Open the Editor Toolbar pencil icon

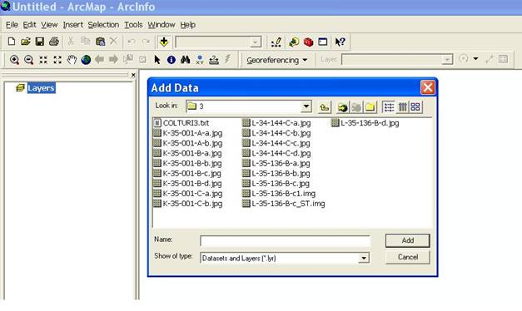coord(276,42)
